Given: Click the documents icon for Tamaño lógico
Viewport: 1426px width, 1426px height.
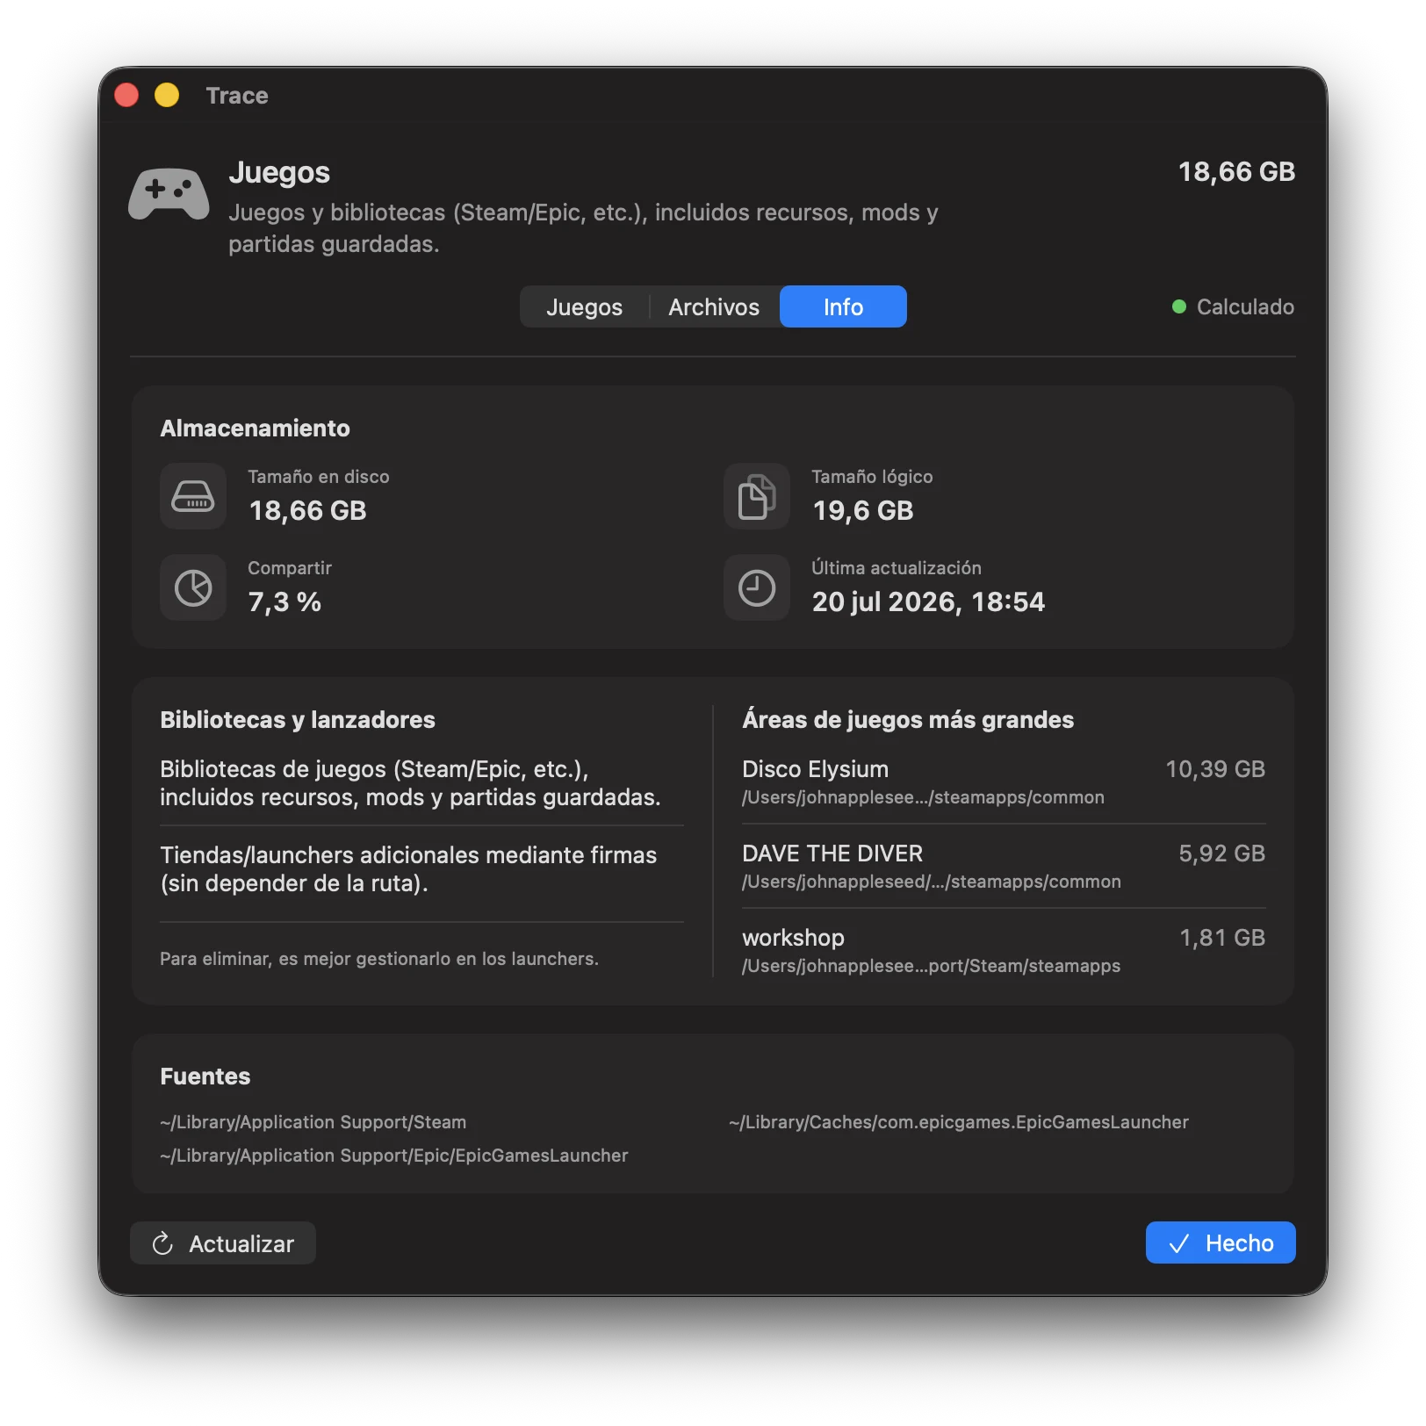Looking at the screenshot, I should pos(757,496).
